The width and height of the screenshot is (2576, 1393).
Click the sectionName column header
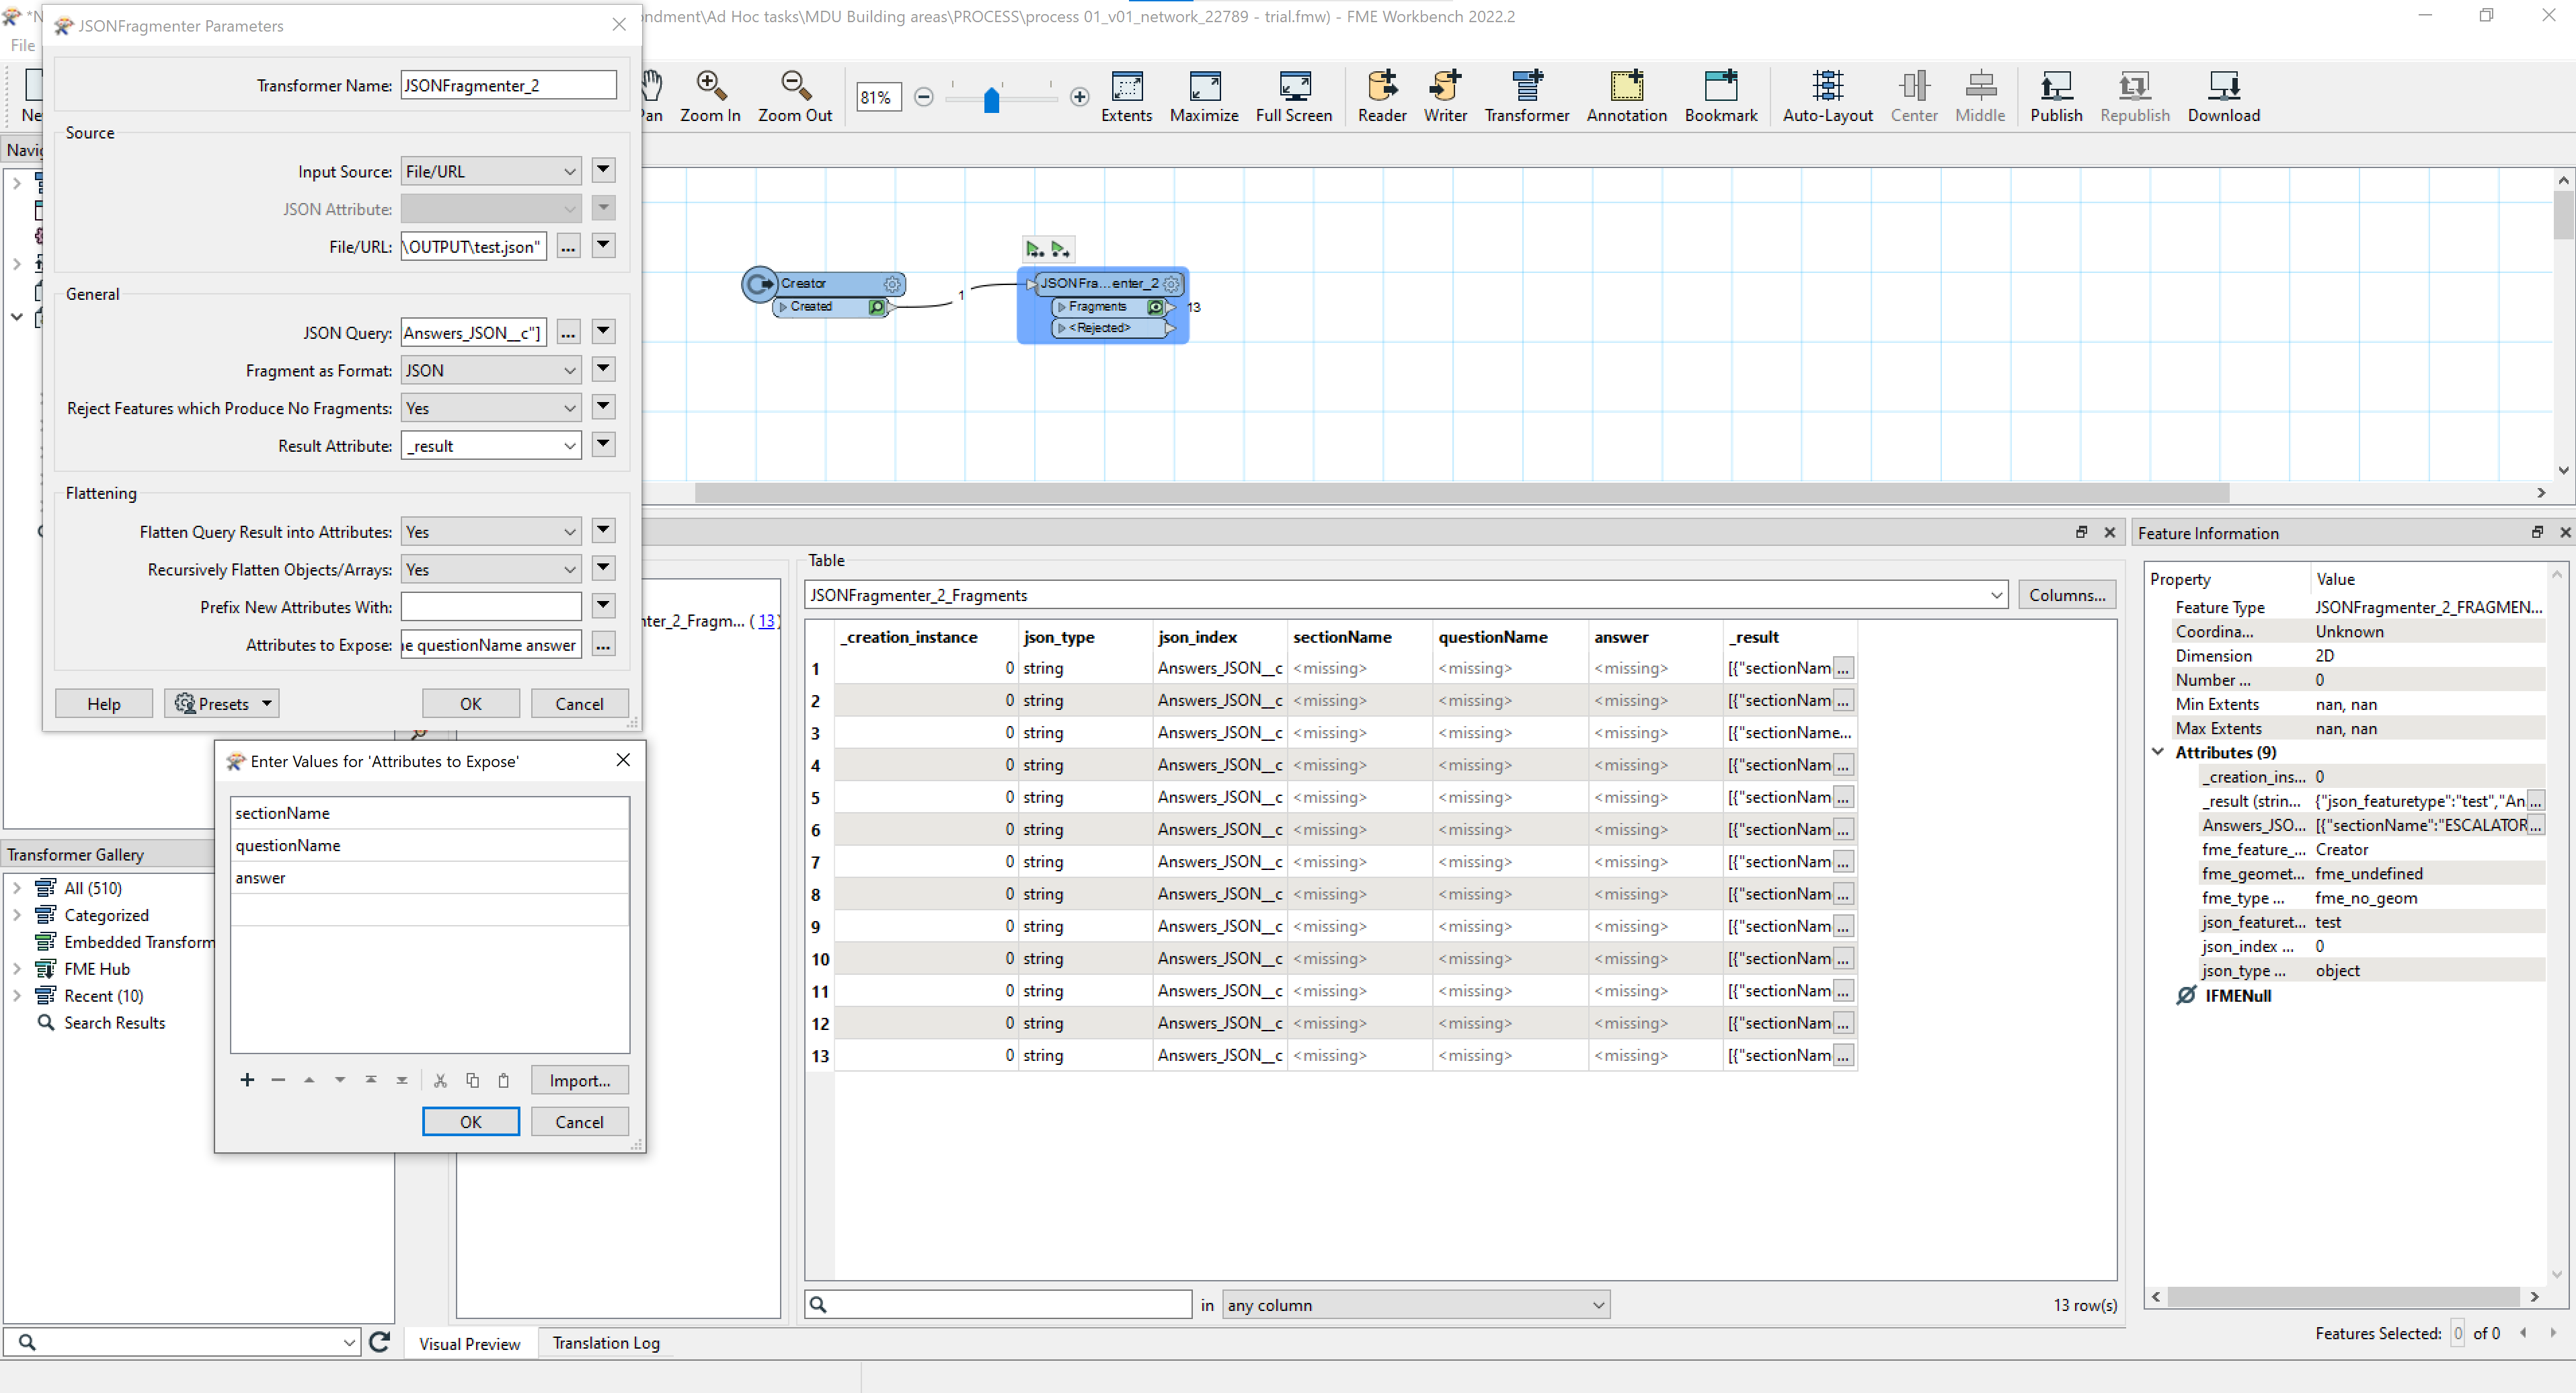1359,638
